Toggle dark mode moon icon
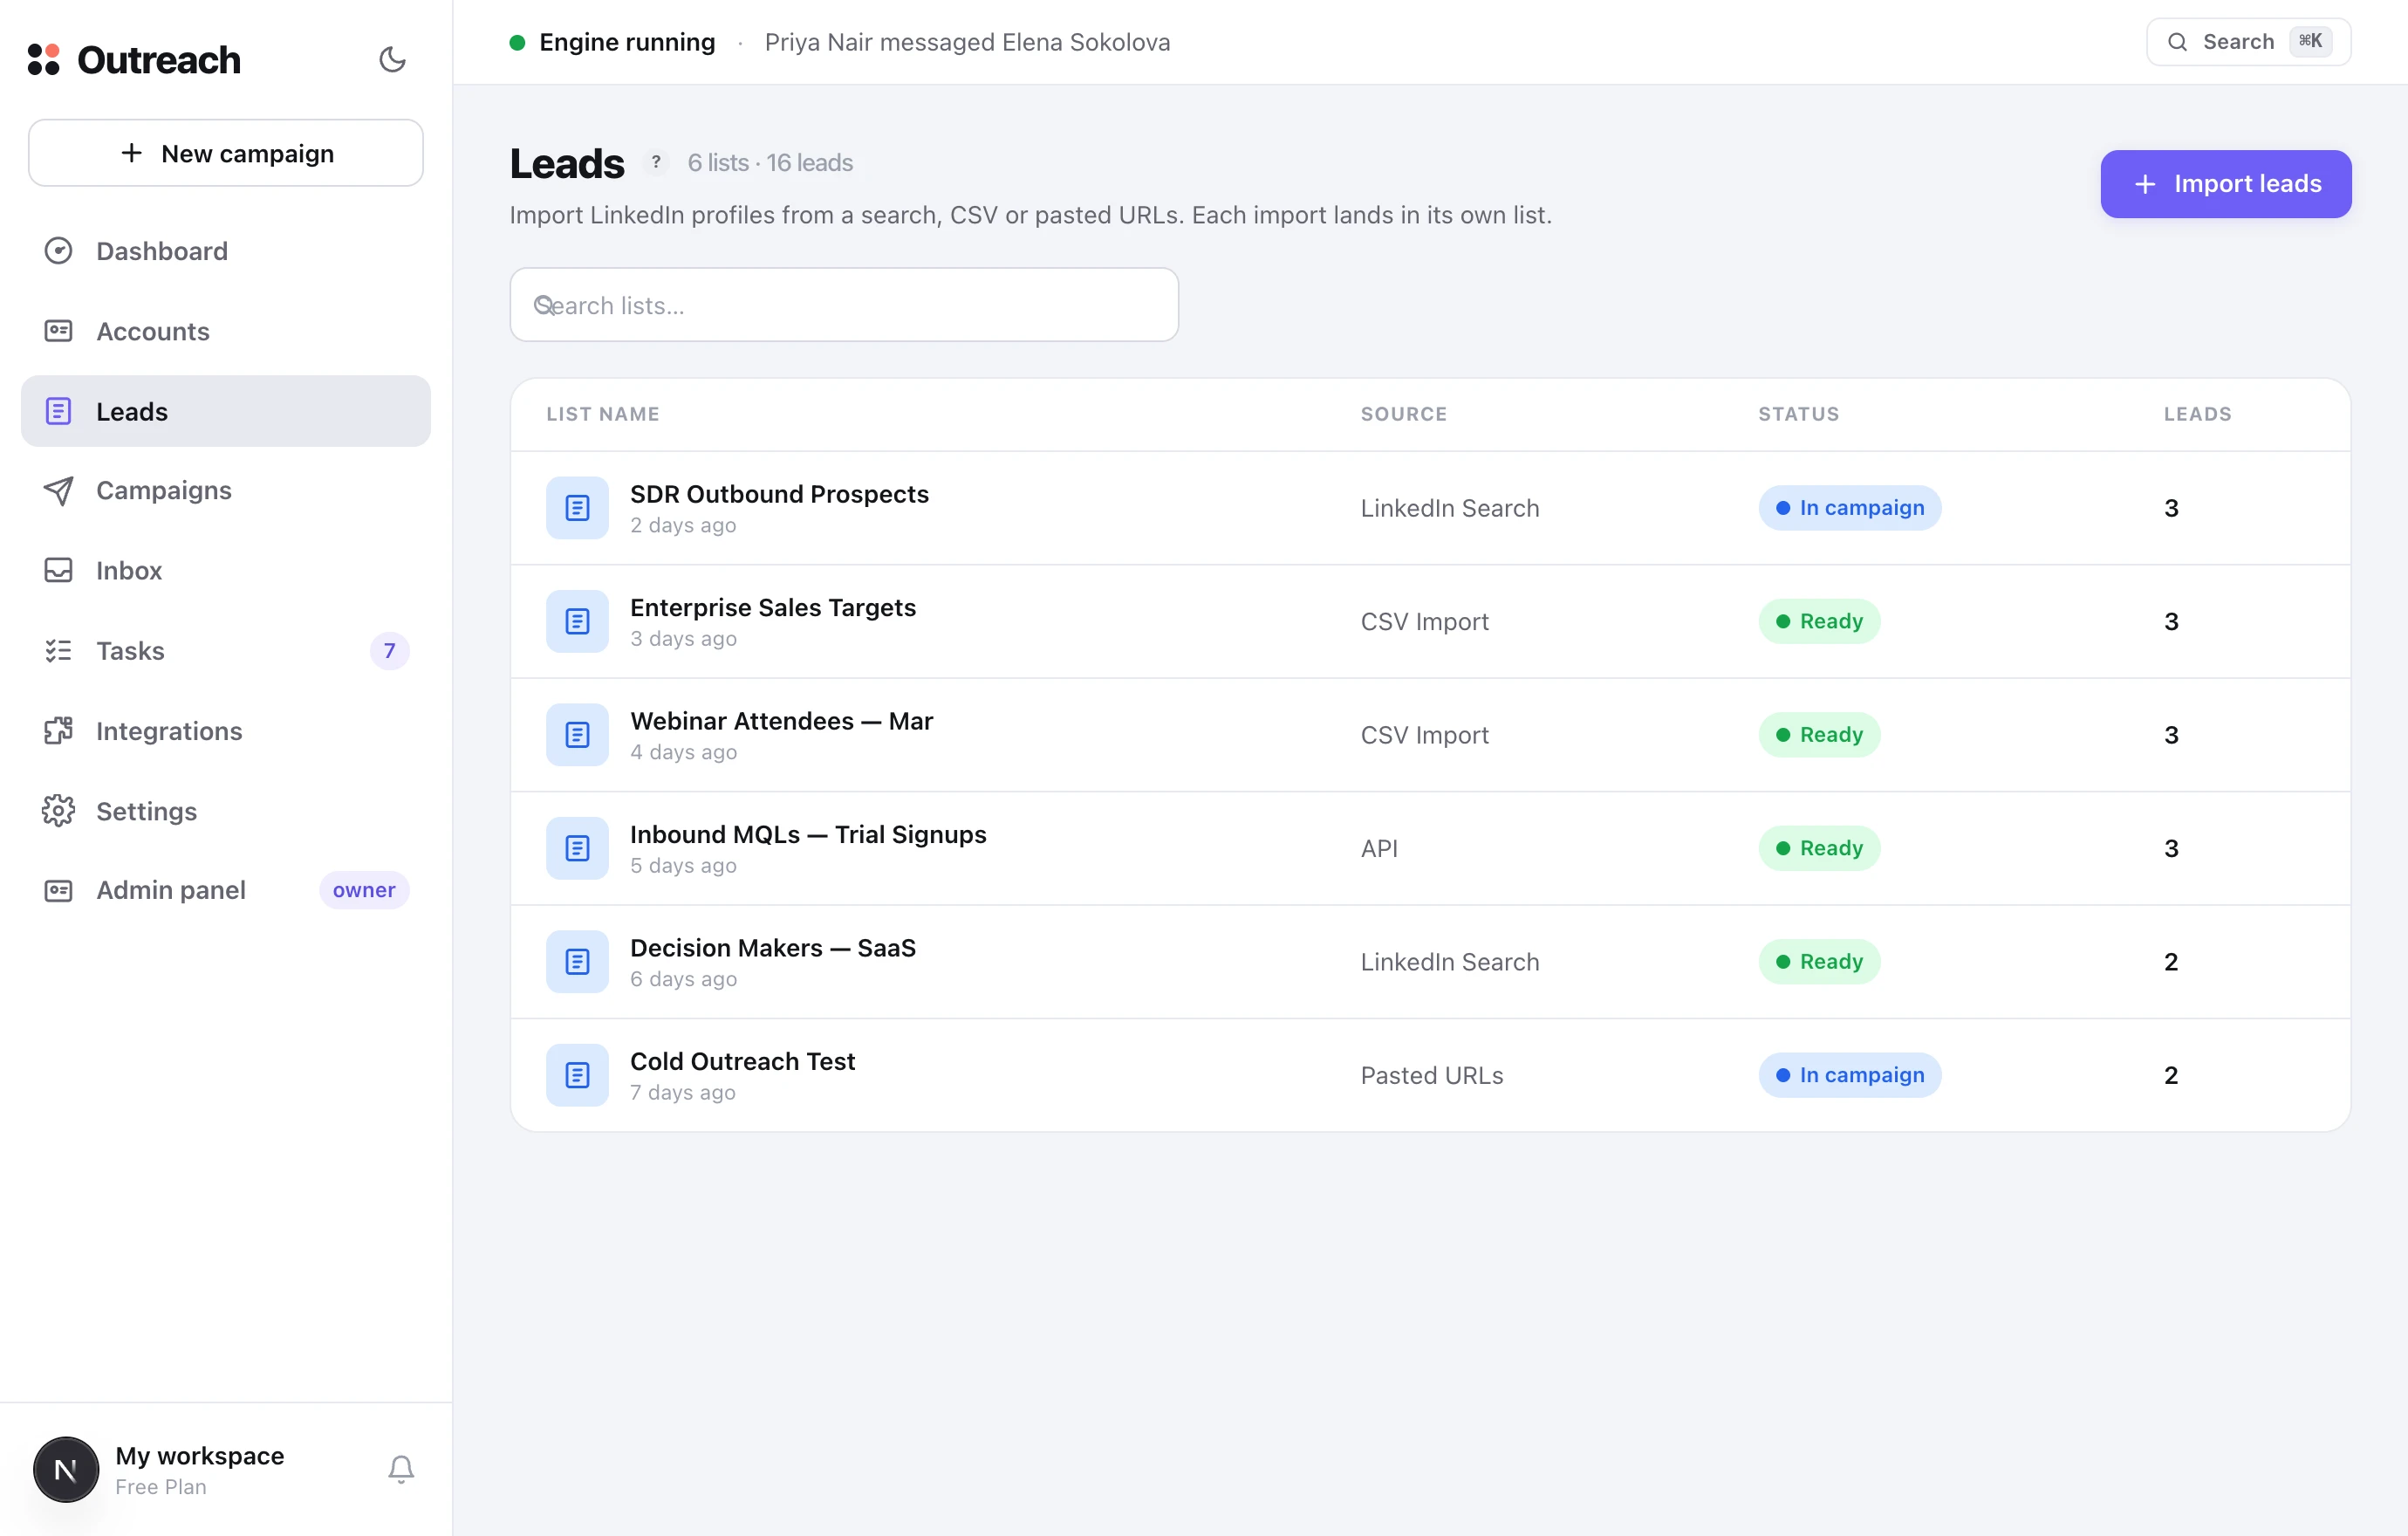This screenshot has width=2408, height=1536. [392, 60]
